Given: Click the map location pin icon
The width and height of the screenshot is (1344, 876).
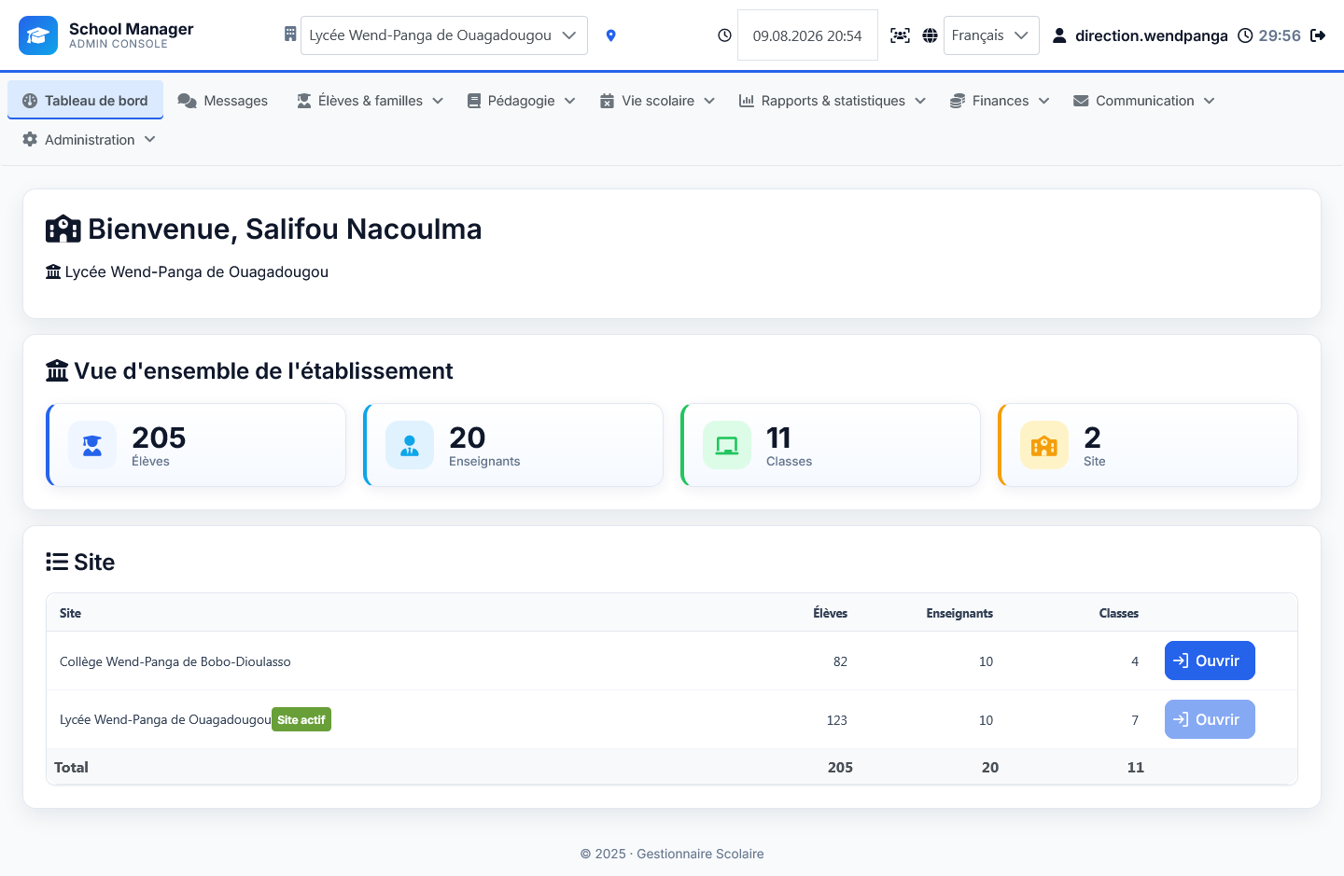Looking at the screenshot, I should (x=610, y=35).
